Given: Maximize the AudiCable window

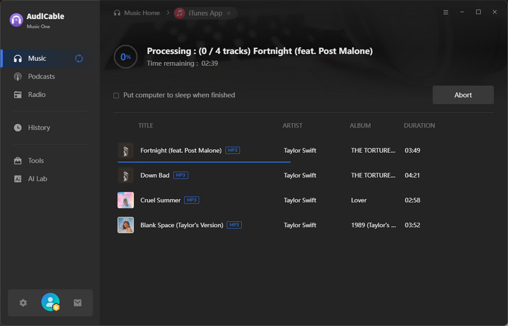Looking at the screenshot, I should pyautogui.click(x=478, y=12).
